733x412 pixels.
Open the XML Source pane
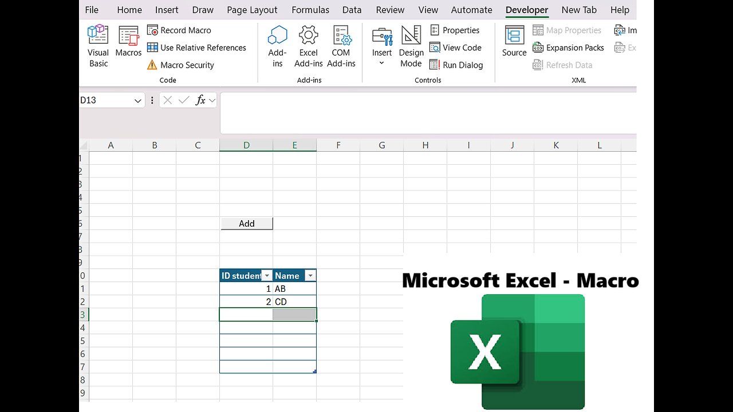[x=514, y=41]
